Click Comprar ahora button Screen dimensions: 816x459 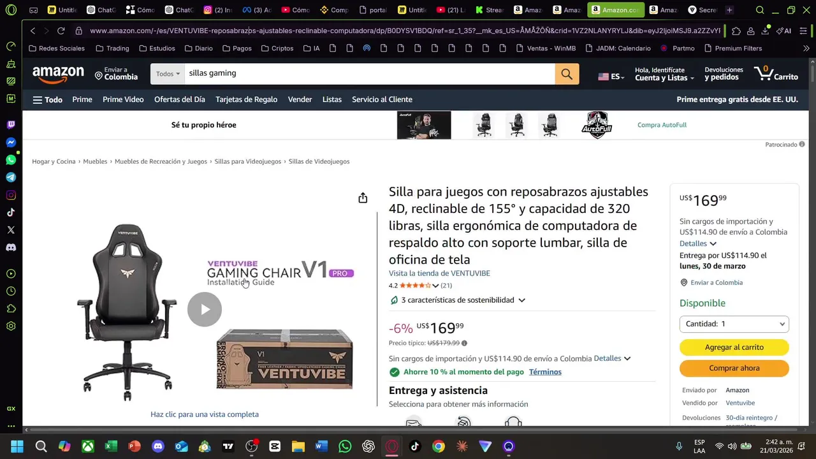(x=734, y=368)
